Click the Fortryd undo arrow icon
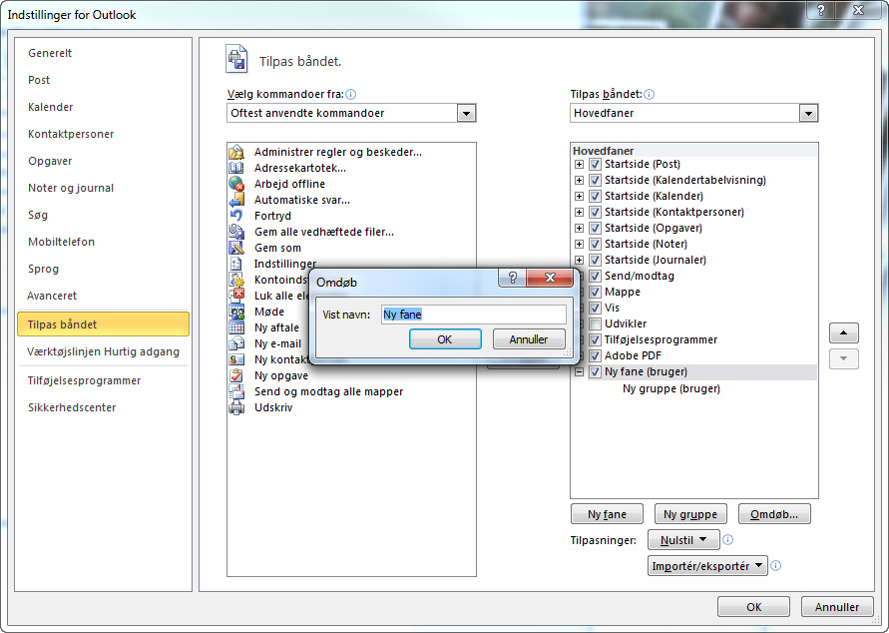The image size is (889, 633). click(236, 216)
